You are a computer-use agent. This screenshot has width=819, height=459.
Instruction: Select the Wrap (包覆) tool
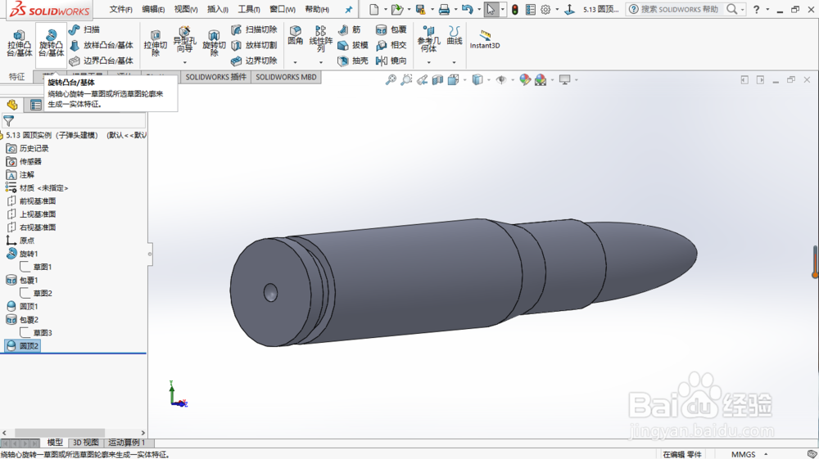[391, 29]
